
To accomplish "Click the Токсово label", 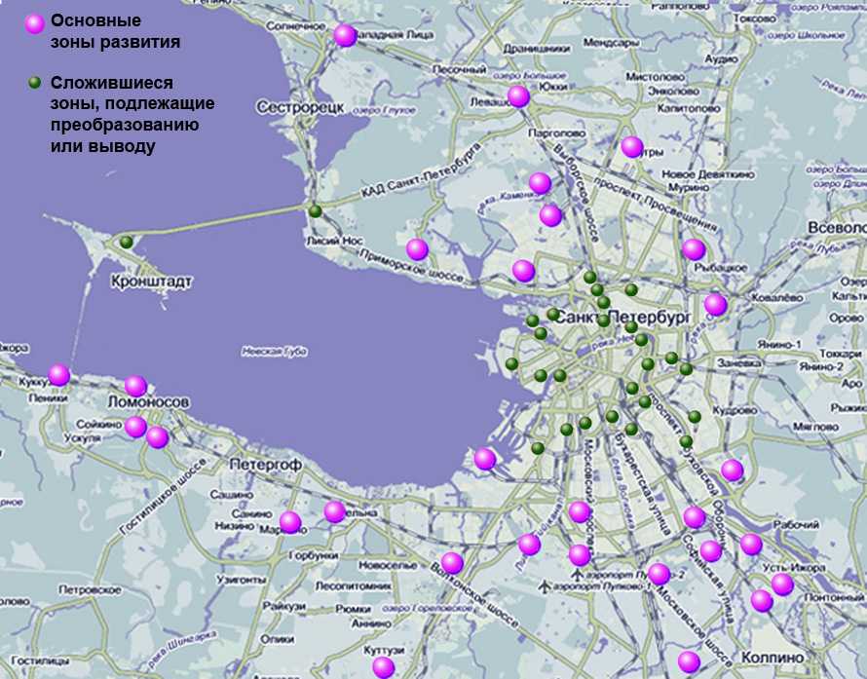I will [755, 19].
